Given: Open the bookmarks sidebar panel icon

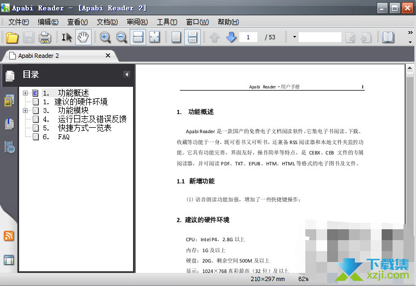Looking at the screenshot, I should (x=9, y=124).
